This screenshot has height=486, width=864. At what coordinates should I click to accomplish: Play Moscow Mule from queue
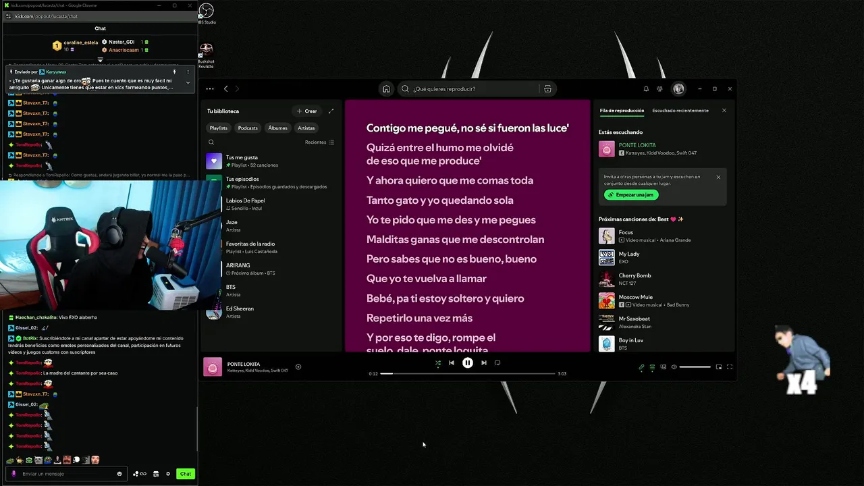pyautogui.click(x=661, y=300)
